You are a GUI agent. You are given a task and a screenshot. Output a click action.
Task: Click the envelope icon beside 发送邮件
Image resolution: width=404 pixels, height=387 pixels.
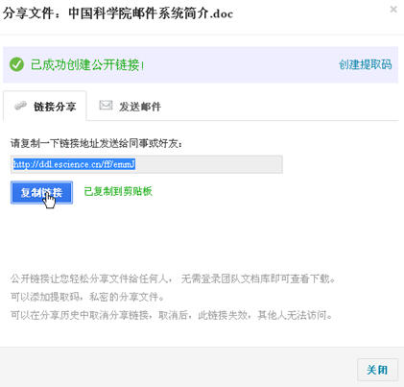pos(106,105)
